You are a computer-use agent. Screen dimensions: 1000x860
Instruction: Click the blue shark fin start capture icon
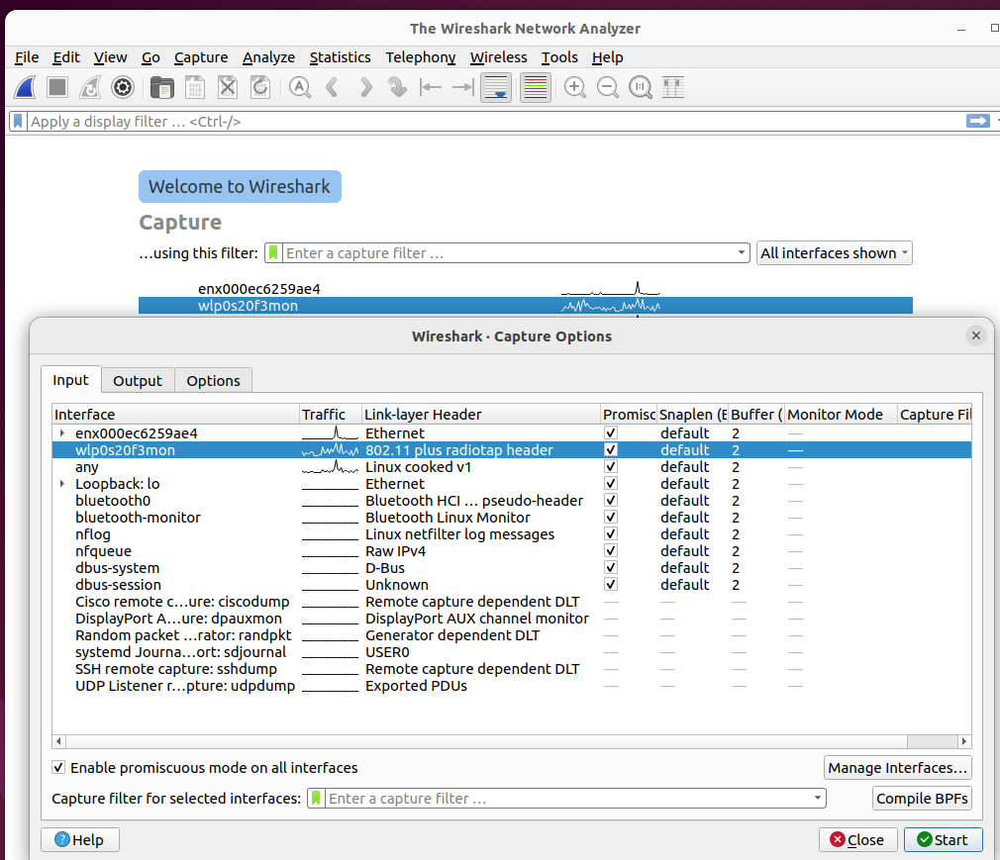pyautogui.click(x=25, y=88)
